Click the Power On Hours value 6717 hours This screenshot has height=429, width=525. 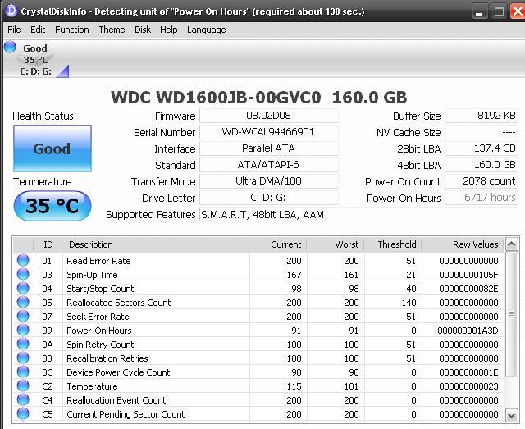(x=482, y=198)
